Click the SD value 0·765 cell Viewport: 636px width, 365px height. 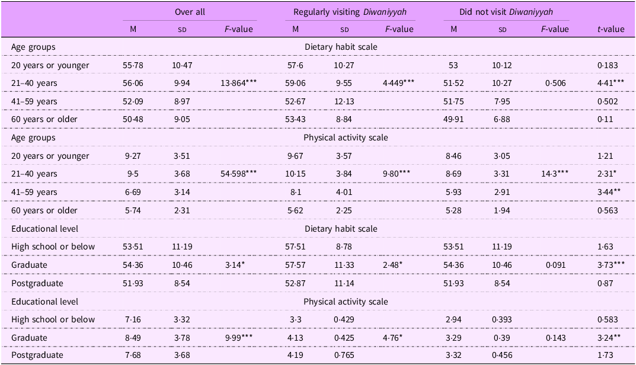pos(344,356)
